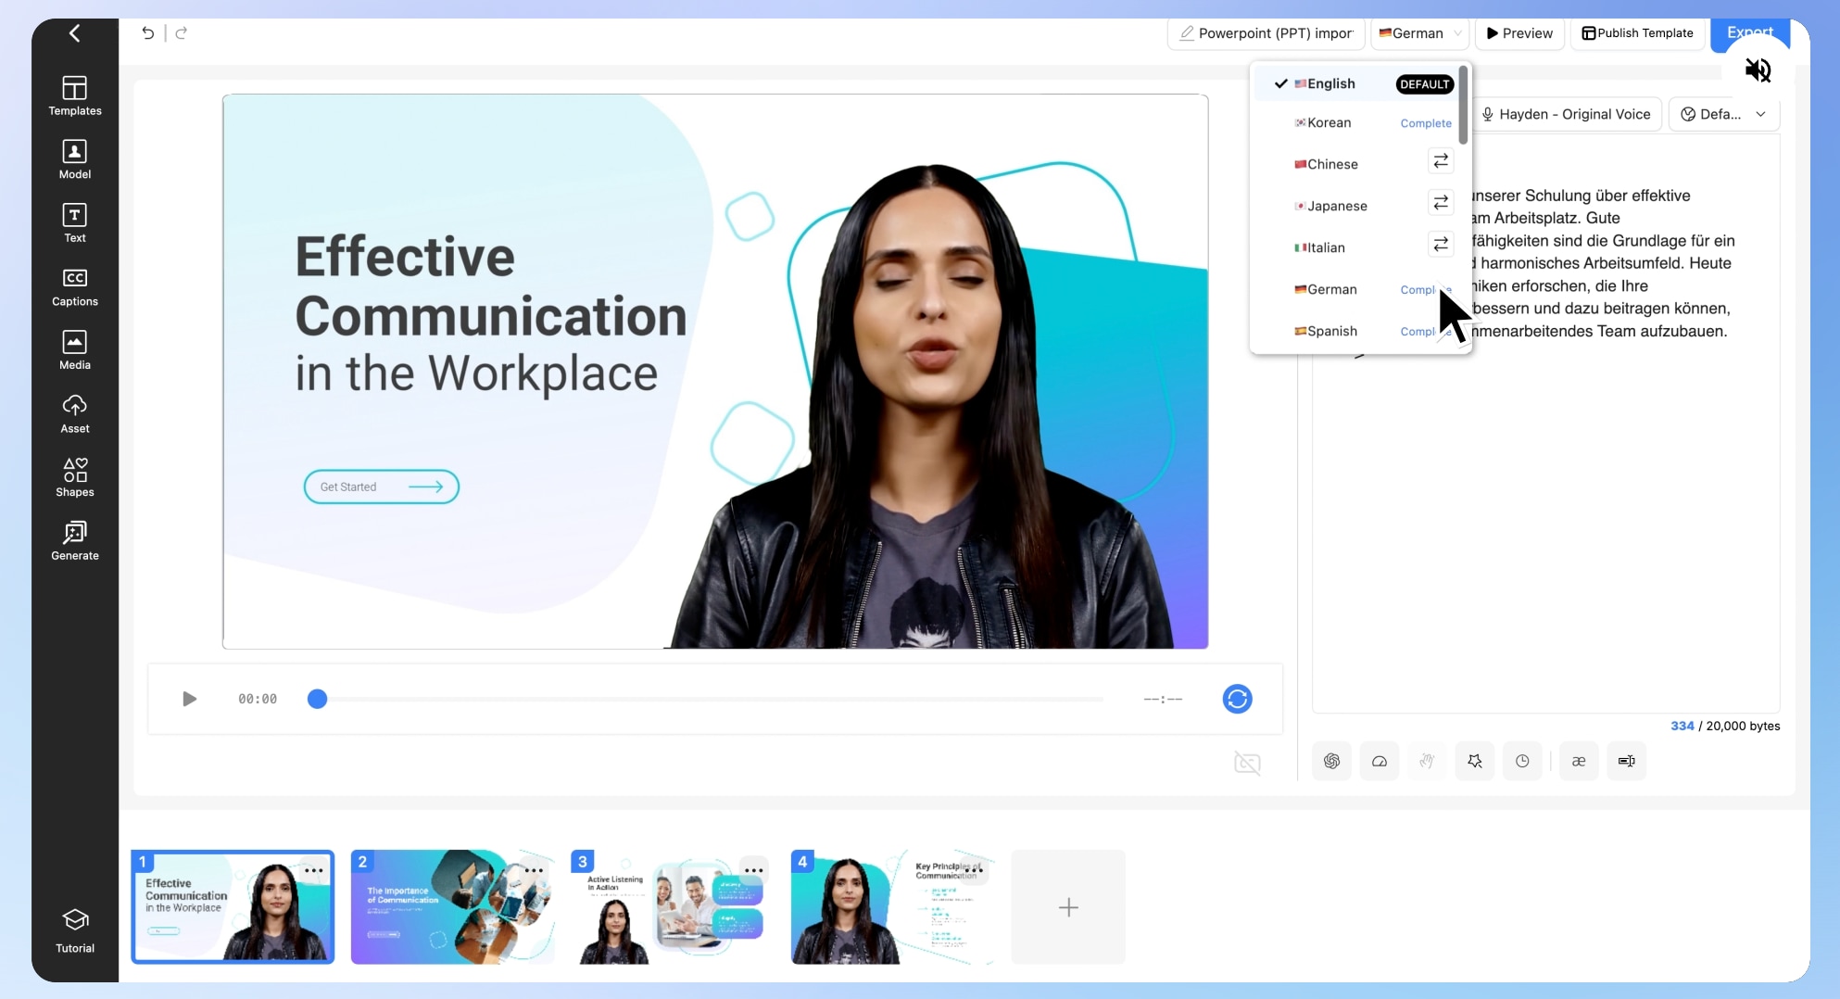Screen dimensions: 1840x999
Task: Expand the Default voice style dropdown
Action: click(1723, 114)
